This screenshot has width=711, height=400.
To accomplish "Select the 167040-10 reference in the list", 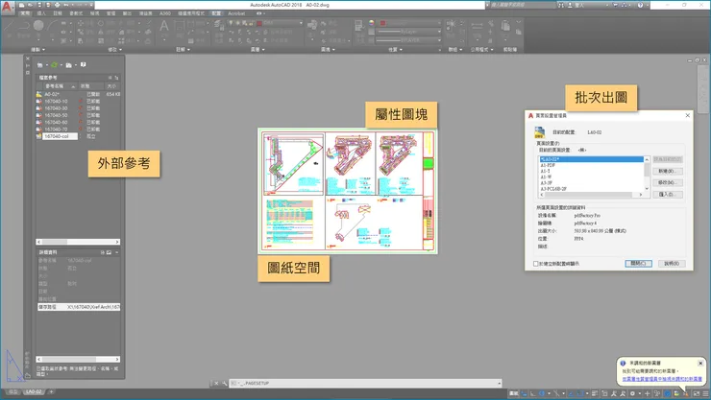I will [x=57, y=101].
